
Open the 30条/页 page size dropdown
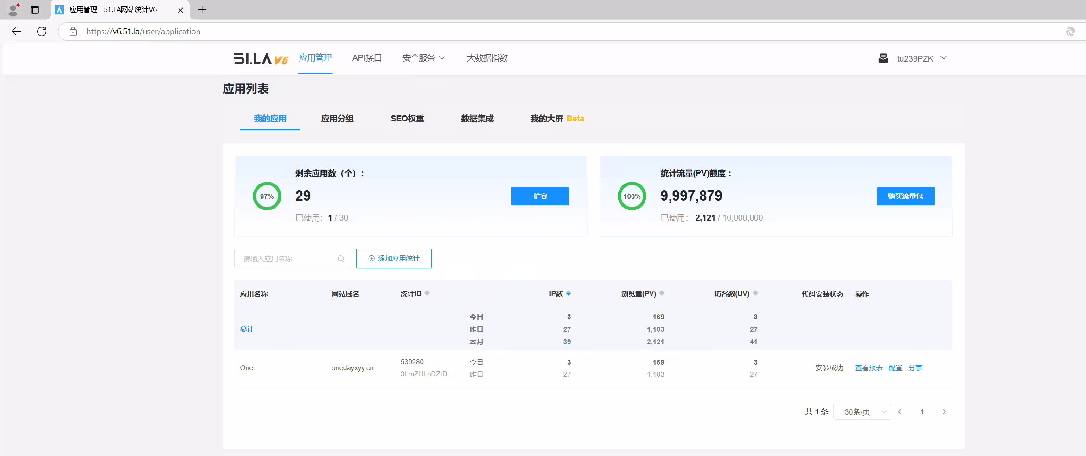[x=862, y=412]
